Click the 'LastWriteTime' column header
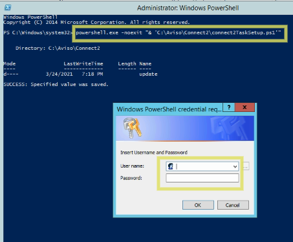293x242 pixels. tap(83, 63)
